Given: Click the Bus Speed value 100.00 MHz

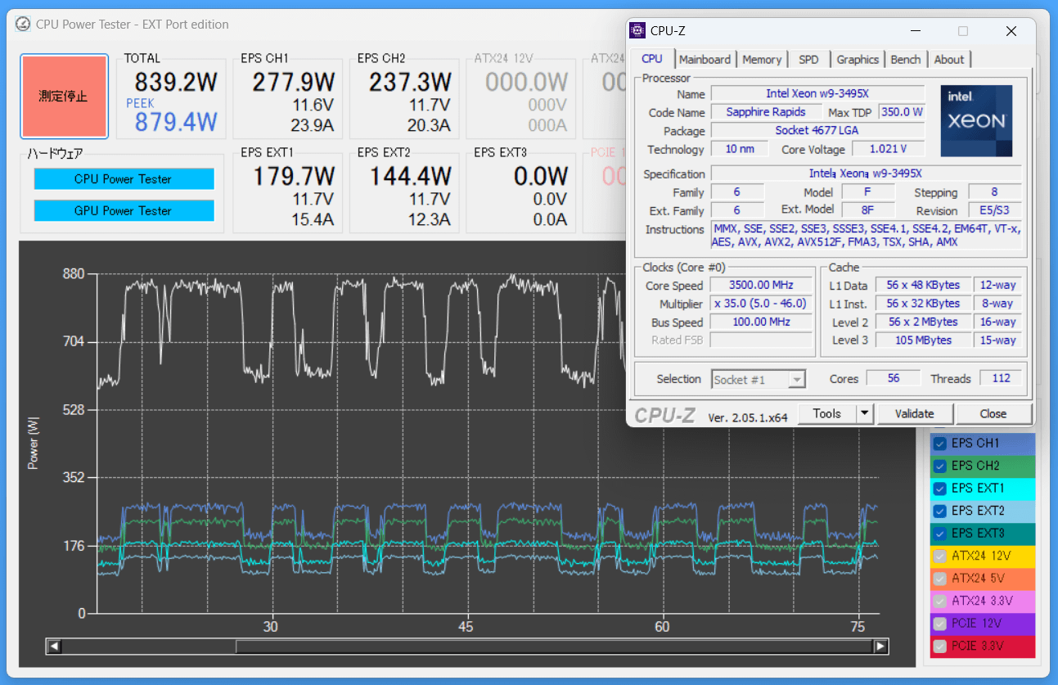Looking at the screenshot, I should click(x=761, y=322).
